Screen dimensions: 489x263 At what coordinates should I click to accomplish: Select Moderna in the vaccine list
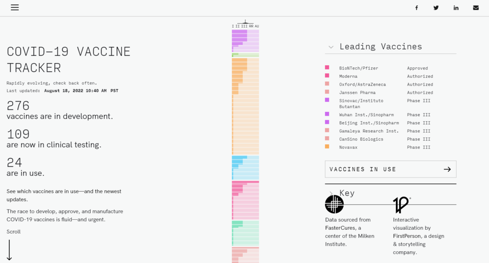[390, 76]
